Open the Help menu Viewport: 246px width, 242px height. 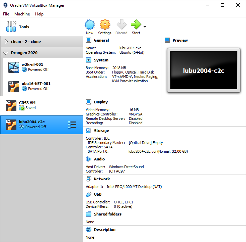click(39, 14)
